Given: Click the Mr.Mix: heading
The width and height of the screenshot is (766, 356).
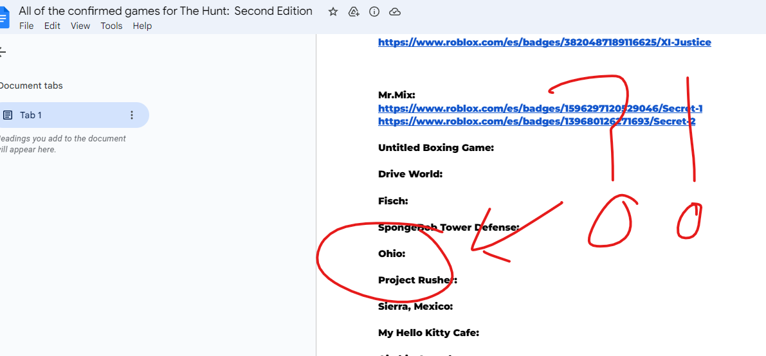Looking at the screenshot, I should click(x=397, y=95).
